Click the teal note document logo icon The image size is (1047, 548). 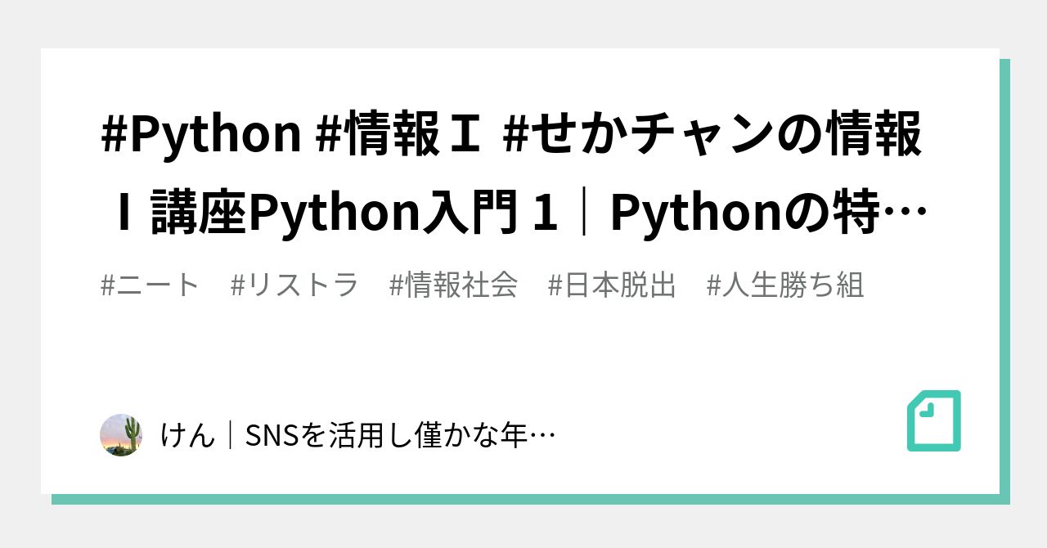pyautogui.click(x=934, y=420)
